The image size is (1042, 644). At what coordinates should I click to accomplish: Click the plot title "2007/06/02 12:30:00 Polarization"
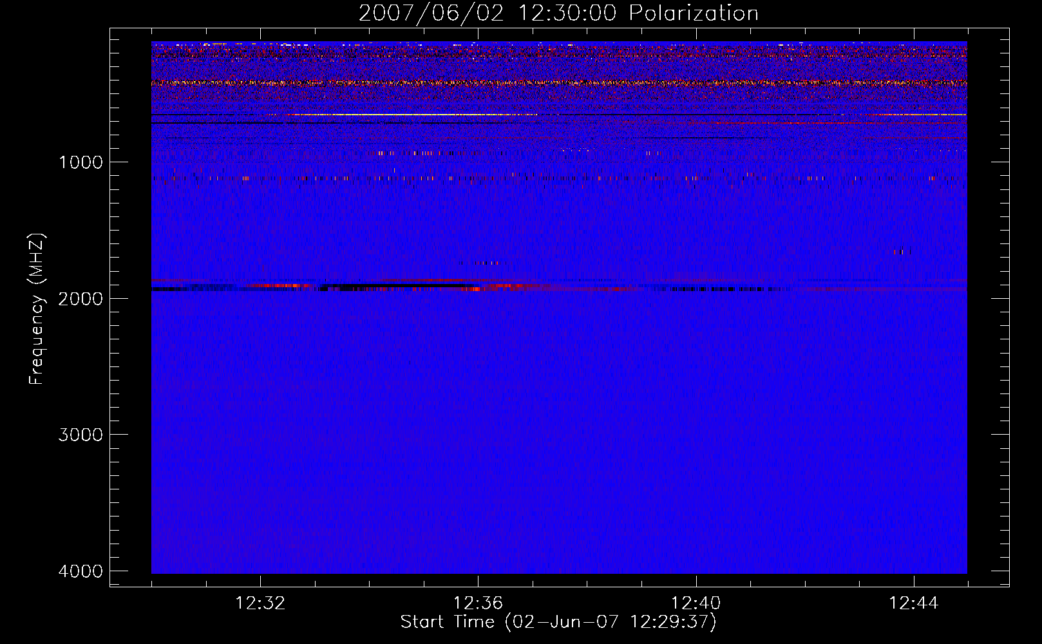(558, 14)
